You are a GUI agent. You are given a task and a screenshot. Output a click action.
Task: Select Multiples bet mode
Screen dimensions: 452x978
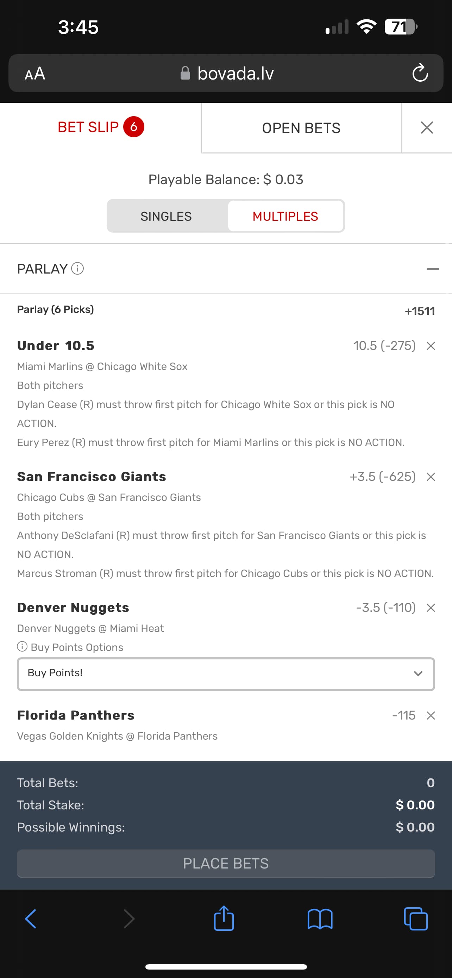pyautogui.click(x=285, y=216)
